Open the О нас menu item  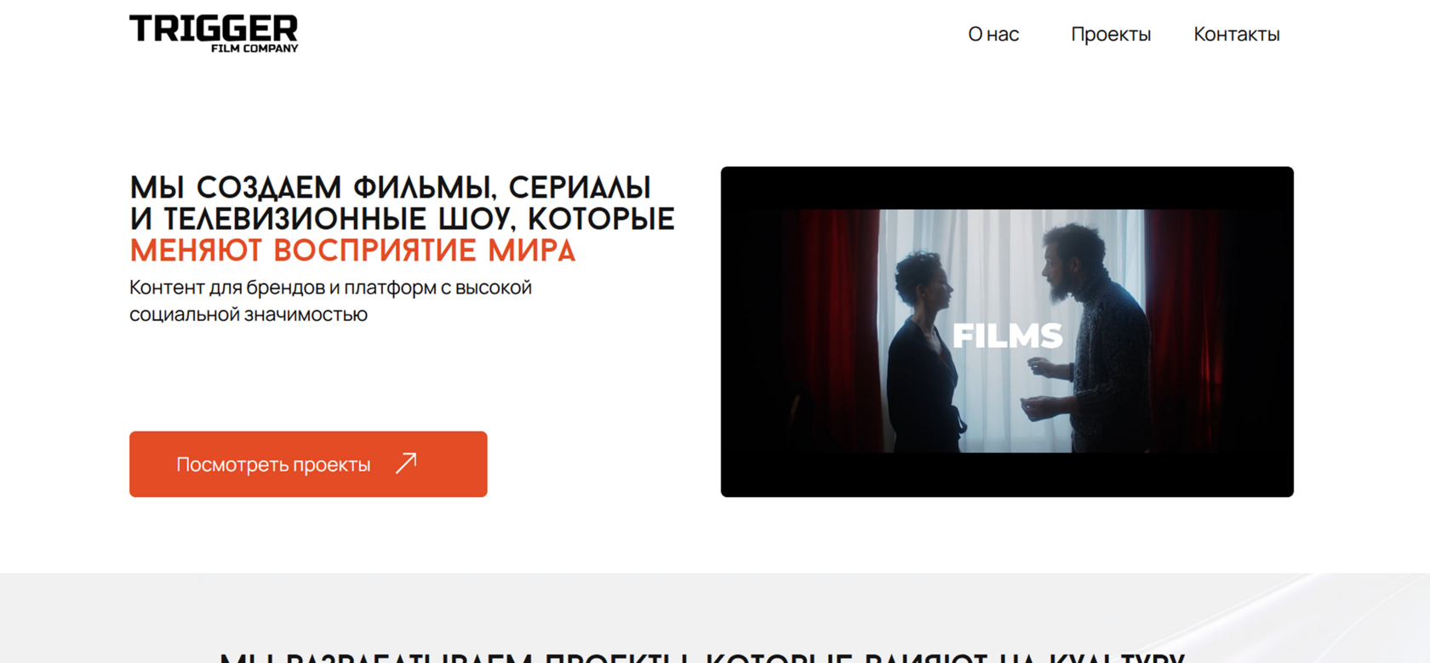(993, 34)
